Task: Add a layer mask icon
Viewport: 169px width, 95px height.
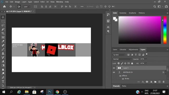Action: pyautogui.click(x=147, y=82)
